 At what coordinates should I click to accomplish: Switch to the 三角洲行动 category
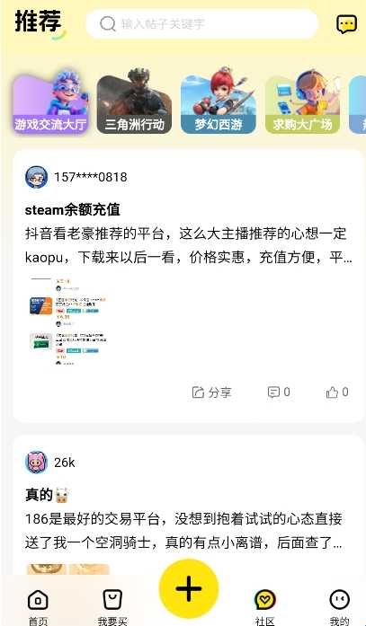tap(134, 103)
